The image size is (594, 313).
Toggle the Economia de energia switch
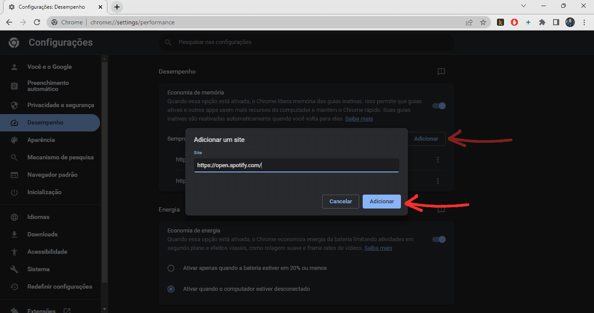click(439, 239)
